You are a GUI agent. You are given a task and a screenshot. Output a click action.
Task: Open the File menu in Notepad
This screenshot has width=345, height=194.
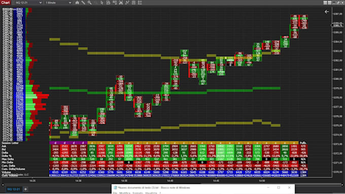tap(115, 193)
